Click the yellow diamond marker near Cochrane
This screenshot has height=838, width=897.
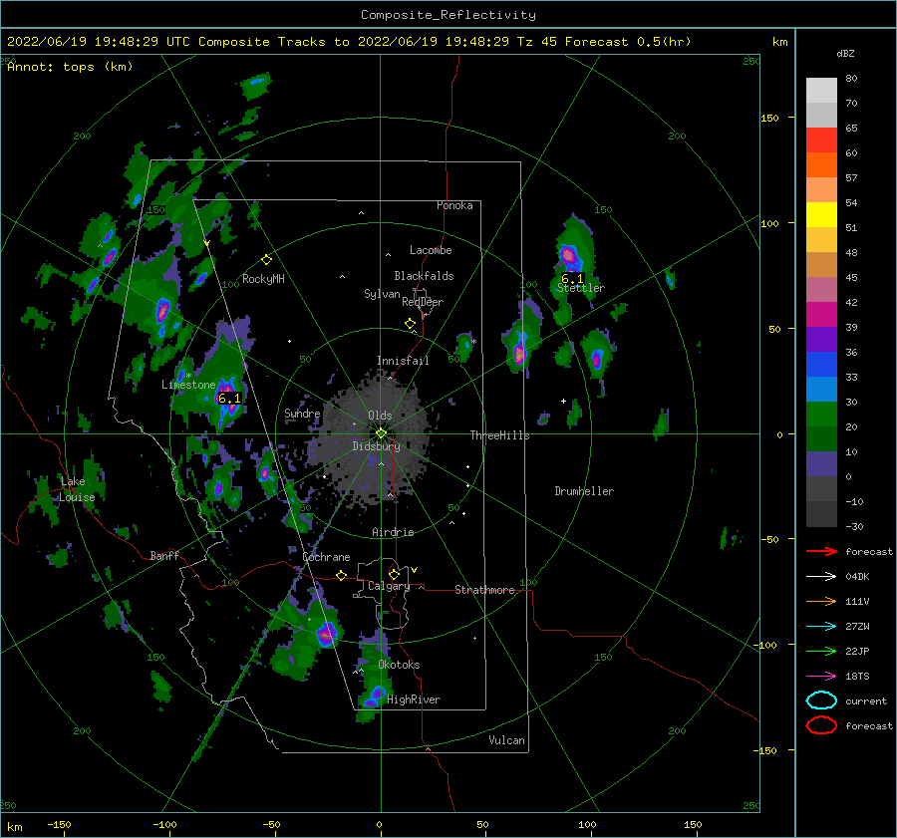click(x=342, y=576)
